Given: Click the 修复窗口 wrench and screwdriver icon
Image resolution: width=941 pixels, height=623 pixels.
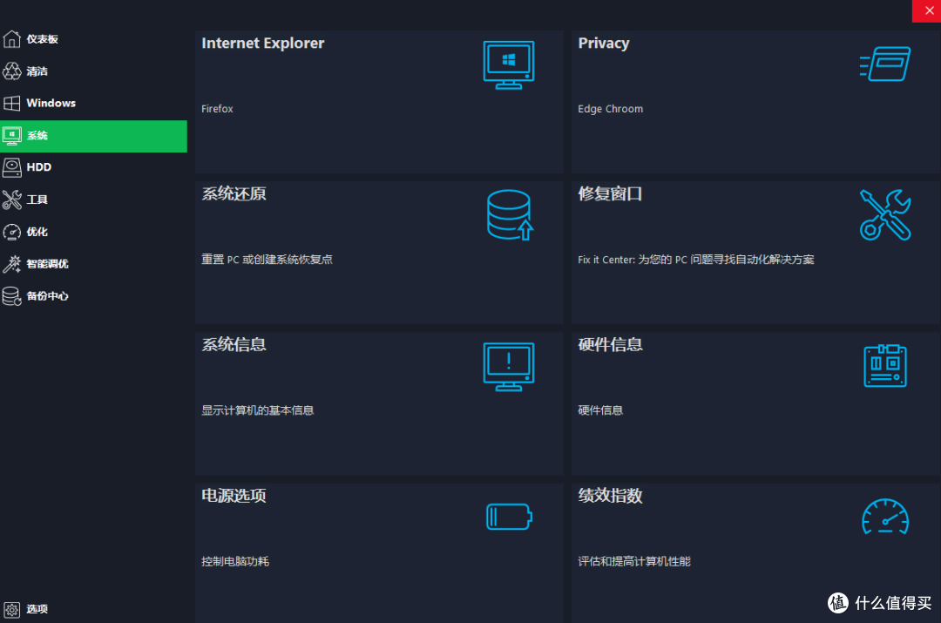Looking at the screenshot, I should point(885,215).
